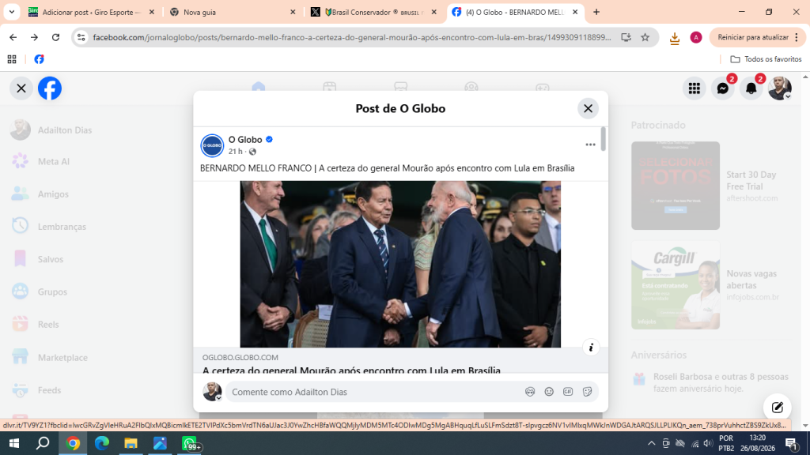Install app icon in address bar
This screenshot has width=810, height=455.
pos(626,37)
